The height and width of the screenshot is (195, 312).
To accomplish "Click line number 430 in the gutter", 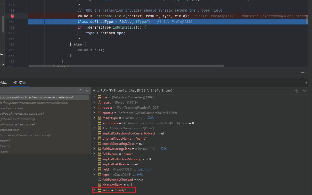I will (11, 22).
